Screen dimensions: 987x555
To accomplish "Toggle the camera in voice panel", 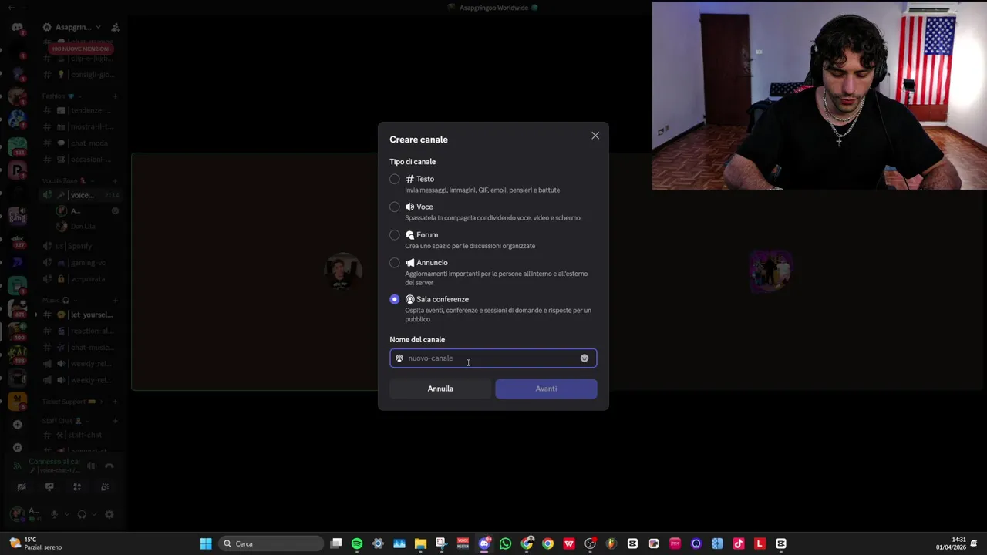I will [22, 487].
